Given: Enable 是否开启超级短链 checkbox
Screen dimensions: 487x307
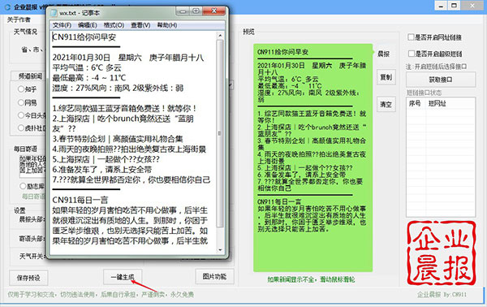Looking at the screenshot, I should [x=412, y=54].
